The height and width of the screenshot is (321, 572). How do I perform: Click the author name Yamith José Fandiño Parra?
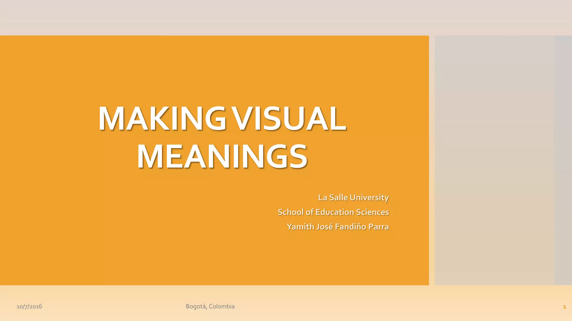338,227
